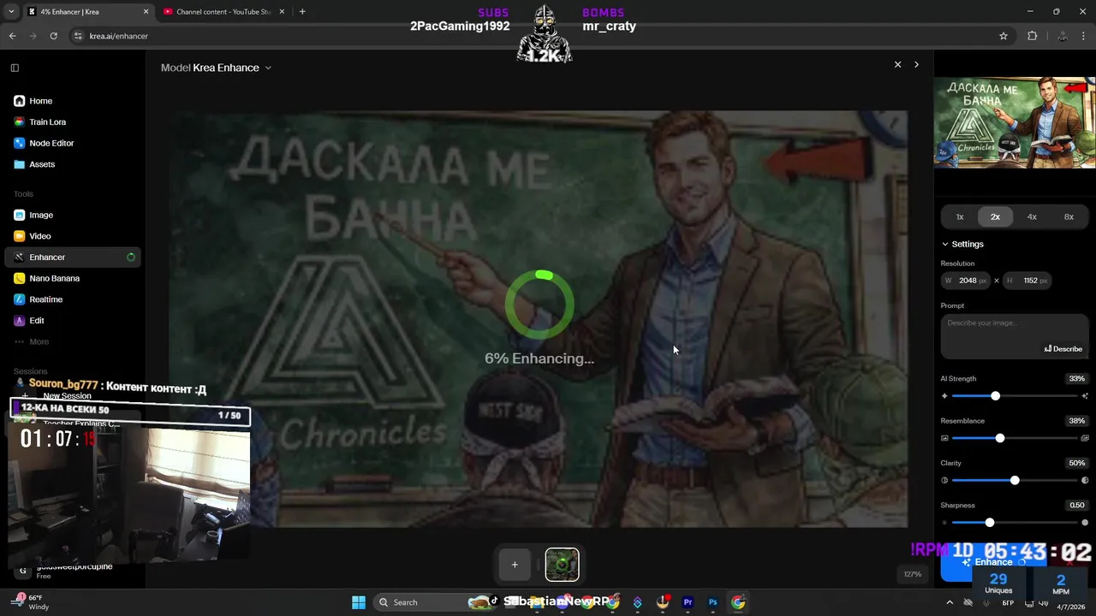Open the Model Krea Enhance dropdown
This screenshot has width=1096, height=616.
(x=216, y=68)
